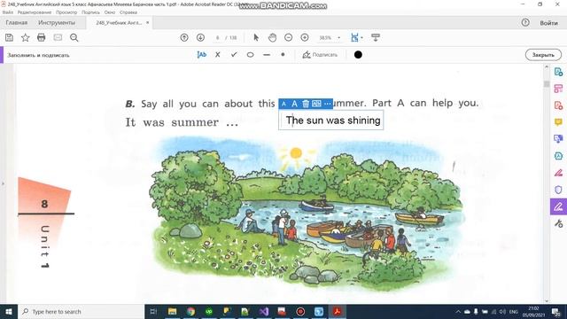Zoom out with the minus icon
The width and height of the screenshot is (567, 319).
(x=288, y=37)
